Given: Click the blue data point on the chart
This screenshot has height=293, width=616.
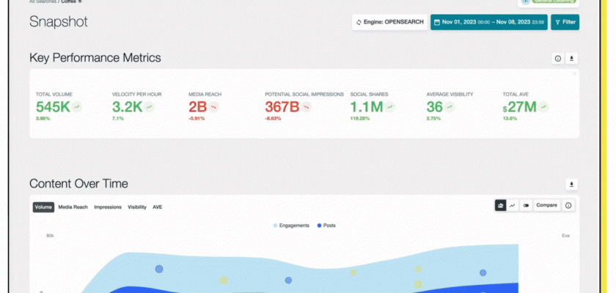Looking at the screenshot, I should click(x=159, y=270).
